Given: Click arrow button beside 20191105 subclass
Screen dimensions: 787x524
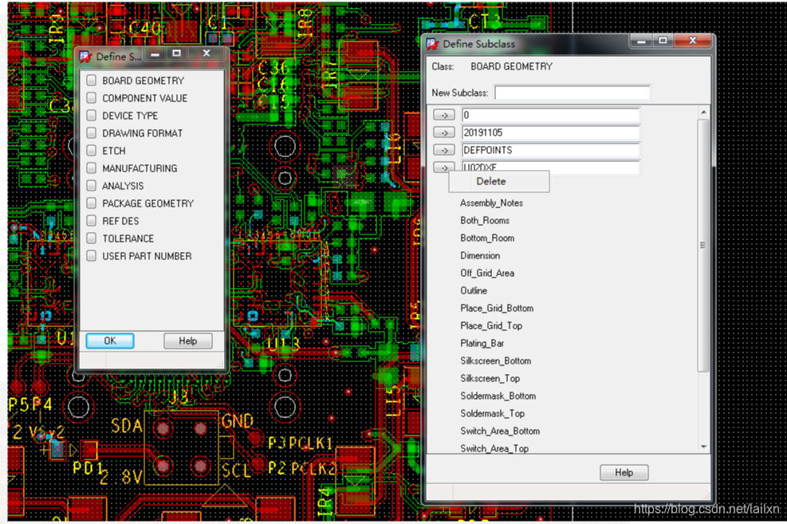Looking at the screenshot, I should (443, 133).
